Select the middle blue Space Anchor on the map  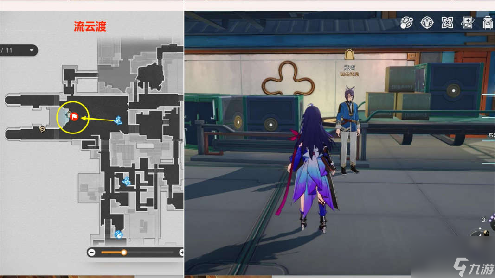(x=127, y=181)
